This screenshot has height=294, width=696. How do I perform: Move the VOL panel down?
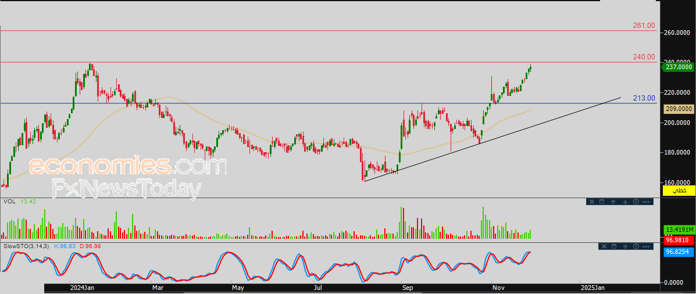click(x=624, y=202)
